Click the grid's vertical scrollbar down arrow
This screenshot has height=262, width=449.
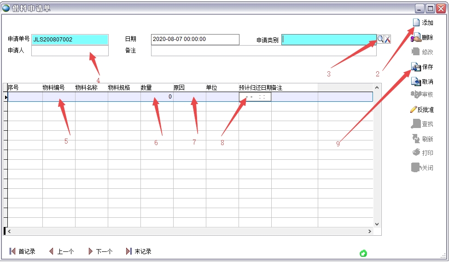377,224
